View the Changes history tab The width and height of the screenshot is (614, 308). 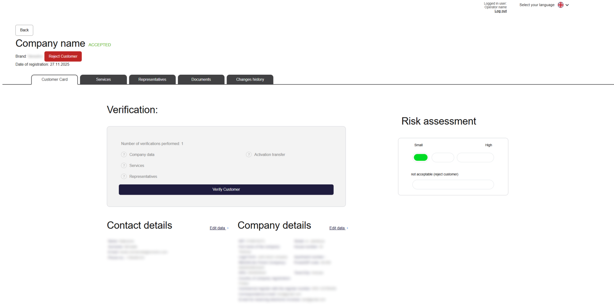coord(250,79)
